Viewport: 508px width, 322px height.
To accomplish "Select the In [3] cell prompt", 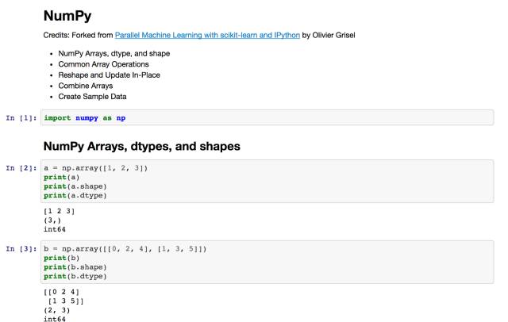I will [x=21, y=249].
